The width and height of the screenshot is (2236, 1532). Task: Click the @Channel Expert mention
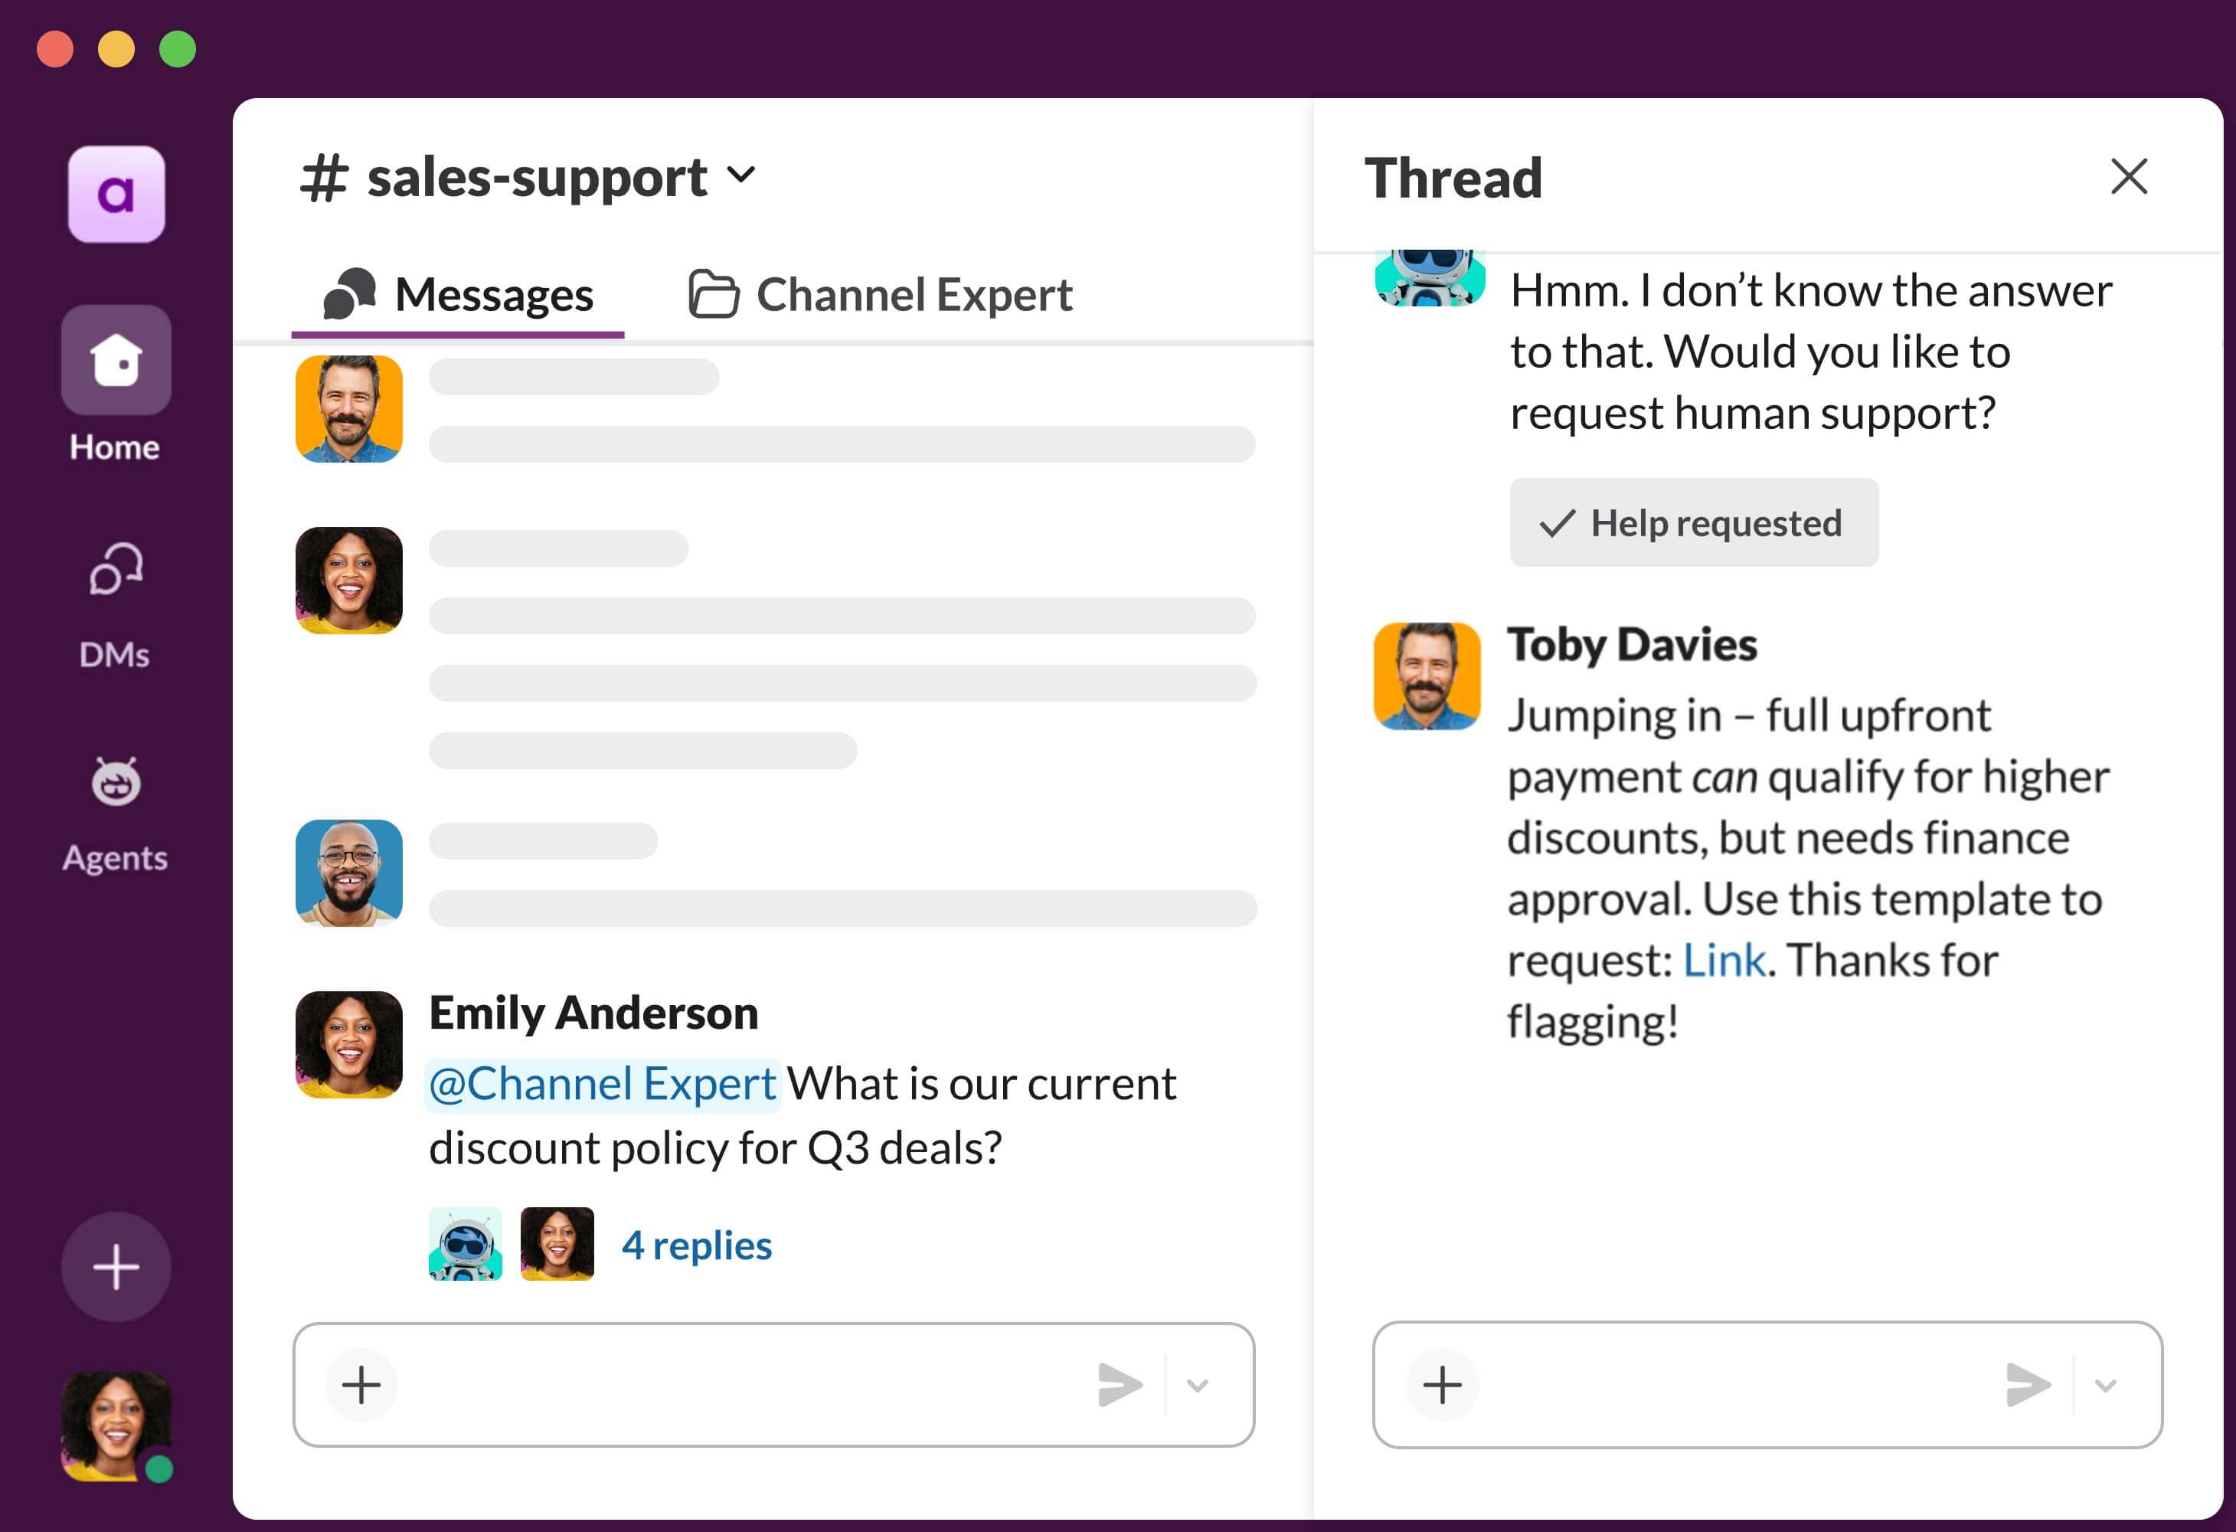[x=603, y=1084]
